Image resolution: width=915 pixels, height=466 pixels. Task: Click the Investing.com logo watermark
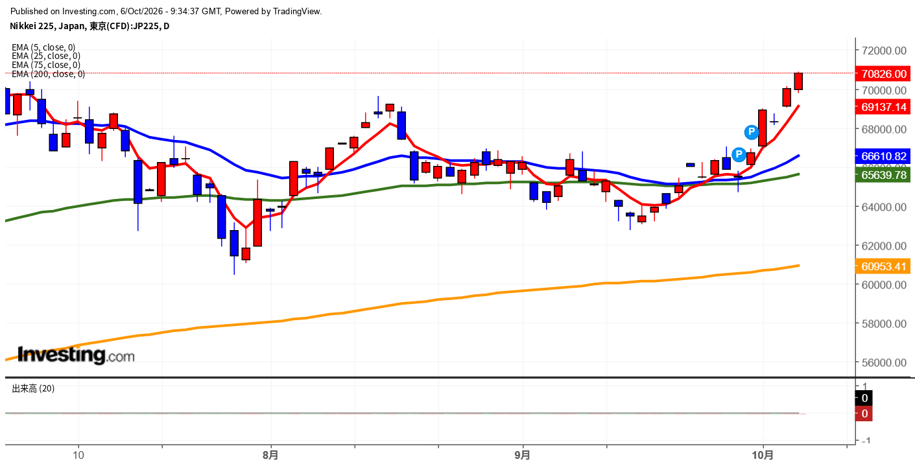pyautogui.click(x=76, y=355)
